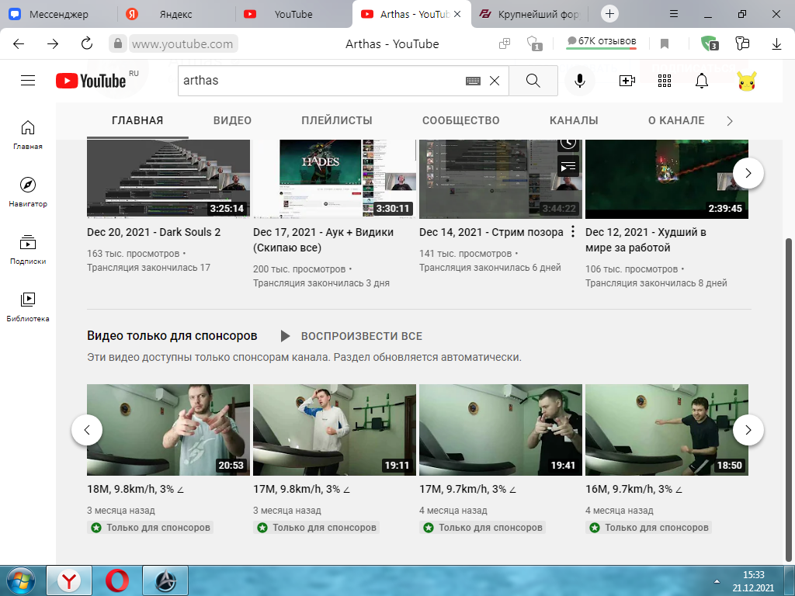Show next videos in the streams row

point(748,173)
